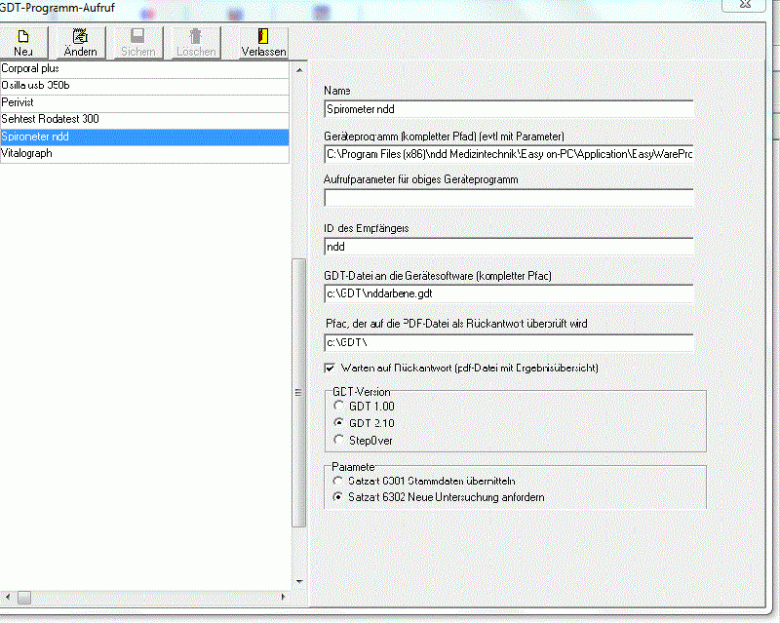Select Corporal plus in device list
Viewport: 780px width, 623px height.
pyautogui.click(x=144, y=69)
